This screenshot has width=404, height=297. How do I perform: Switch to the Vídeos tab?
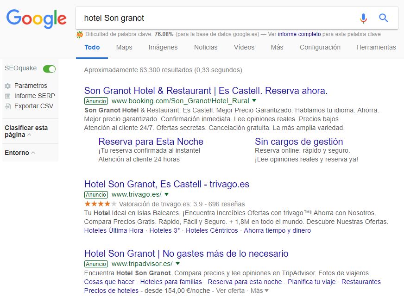tap(244, 47)
